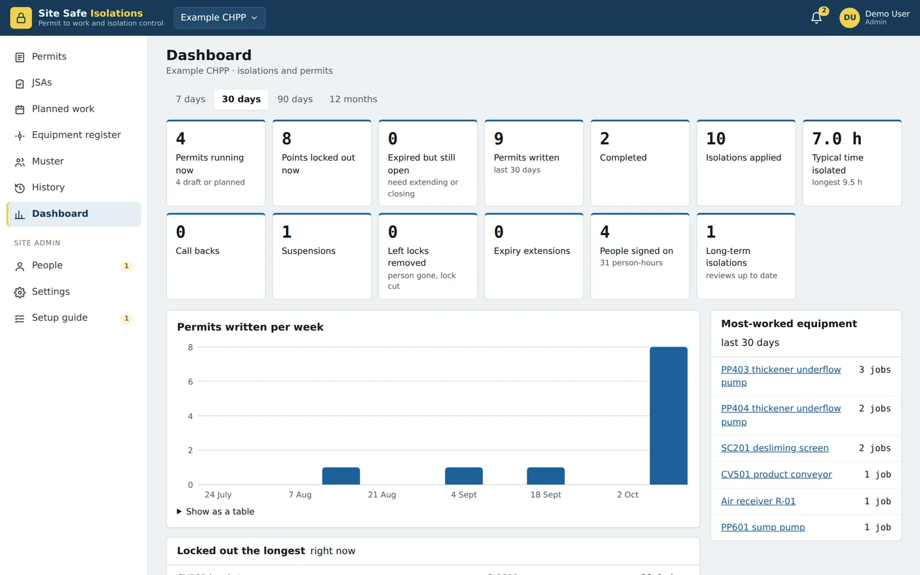Switch to the 90 days range
The width and height of the screenshot is (920, 575).
click(x=295, y=99)
